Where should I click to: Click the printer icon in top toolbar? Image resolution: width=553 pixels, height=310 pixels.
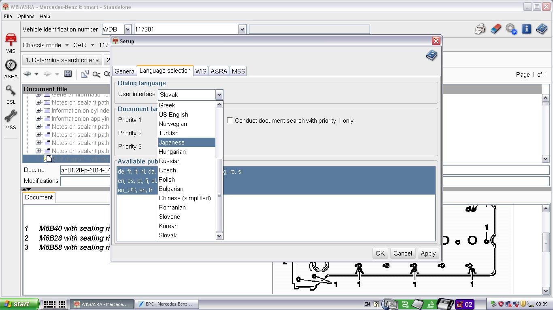click(x=480, y=29)
